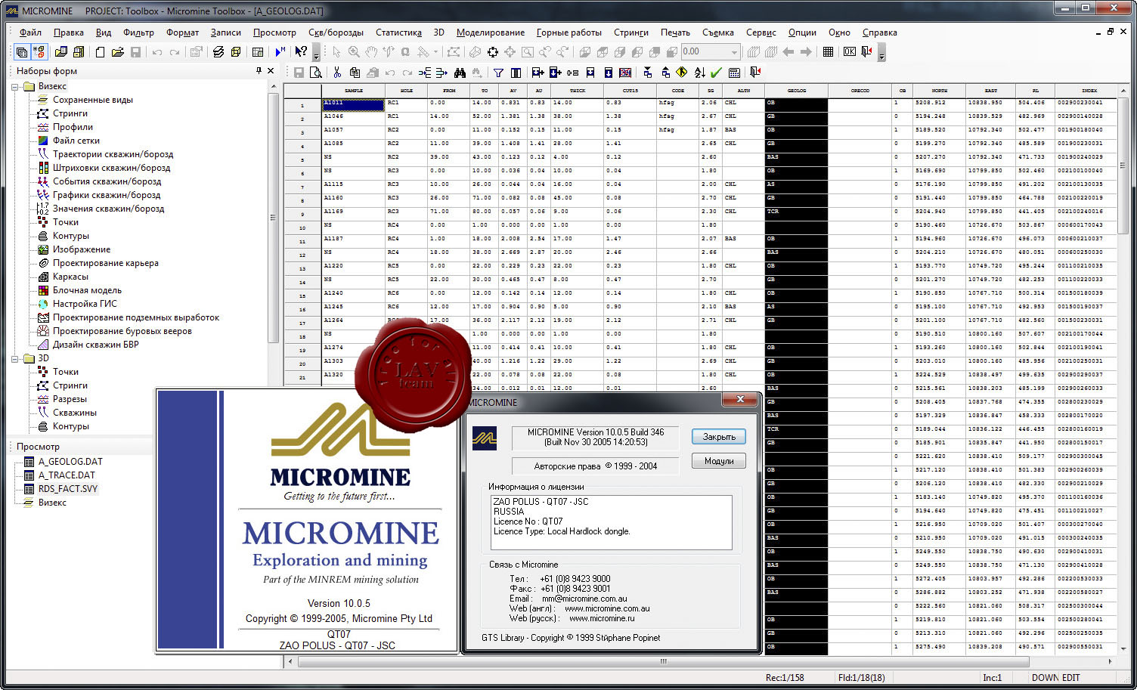Click the 3D box icon in the main toolbar
1137x690 pixels.
pyautogui.click(x=236, y=52)
